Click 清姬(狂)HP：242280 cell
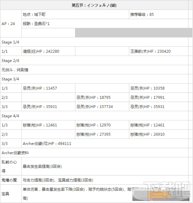This screenshot has width=193, height=203. point(48,51)
